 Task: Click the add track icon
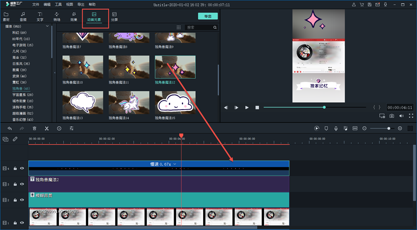(x=5, y=139)
